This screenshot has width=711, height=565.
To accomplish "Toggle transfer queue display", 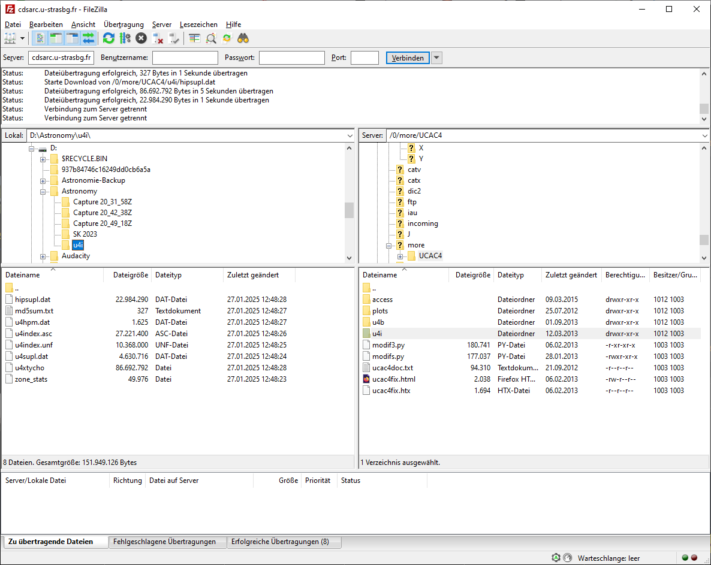I will 88,38.
